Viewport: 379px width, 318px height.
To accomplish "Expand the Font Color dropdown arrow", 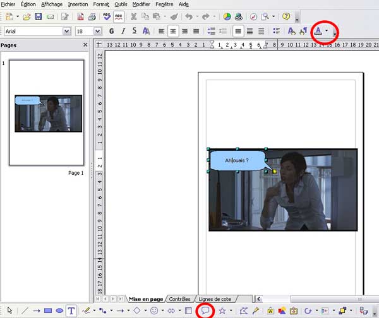I will click(x=327, y=31).
